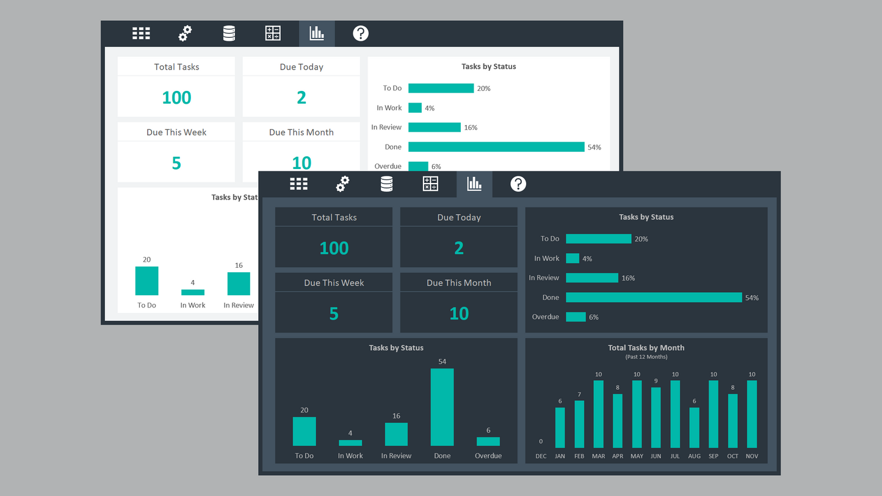Image resolution: width=882 pixels, height=496 pixels.
Task: Click the help icon in light dashboard
Action: [x=361, y=34]
